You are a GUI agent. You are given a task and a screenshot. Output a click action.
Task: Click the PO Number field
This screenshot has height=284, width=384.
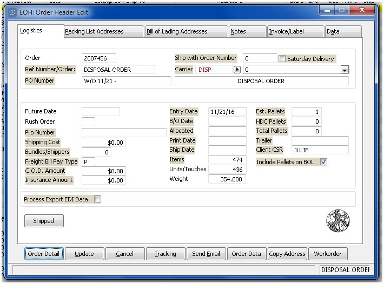(x=127, y=81)
